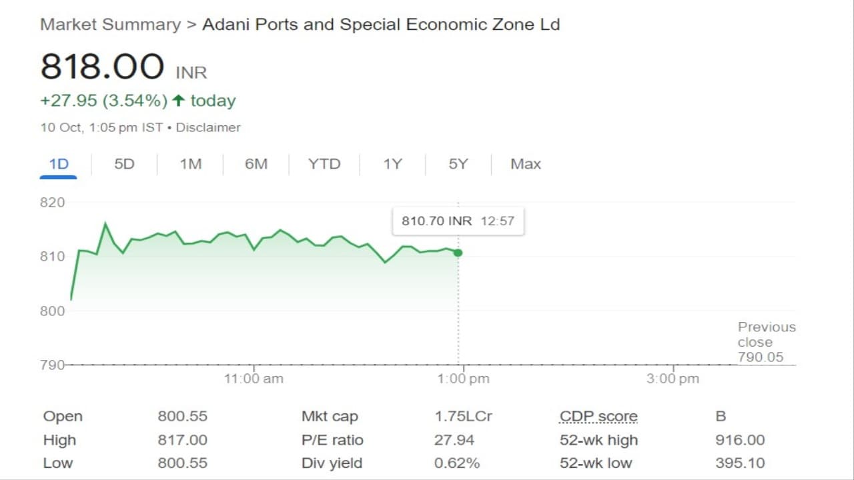The height and width of the screenshot is (480, 854).
Task: Select the 1Y time range
Action: pos(392,164)
